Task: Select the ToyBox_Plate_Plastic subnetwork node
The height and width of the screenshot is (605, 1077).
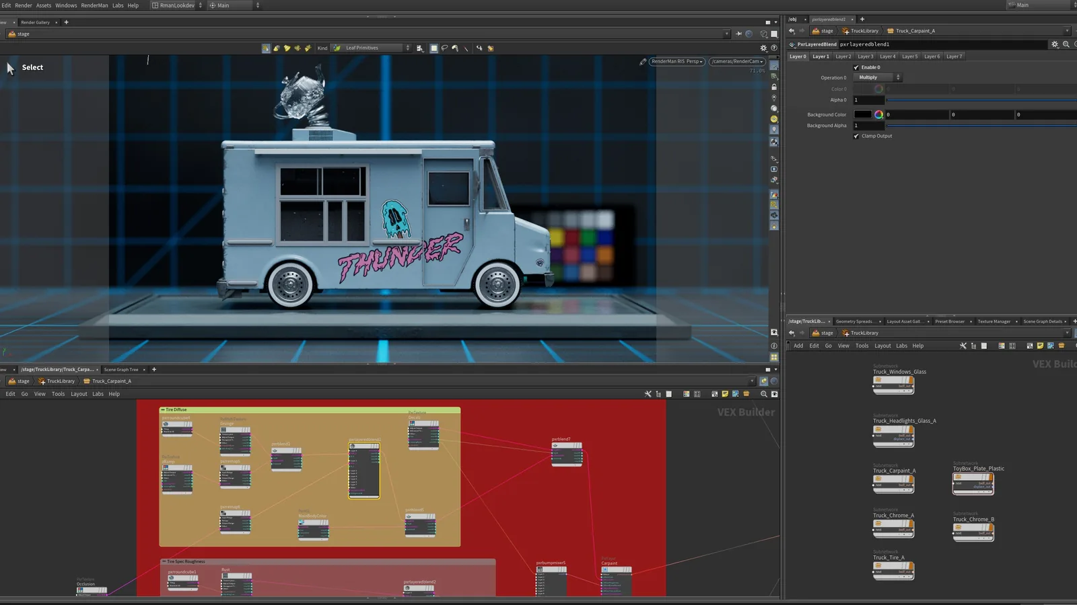Action: point(973,484)
